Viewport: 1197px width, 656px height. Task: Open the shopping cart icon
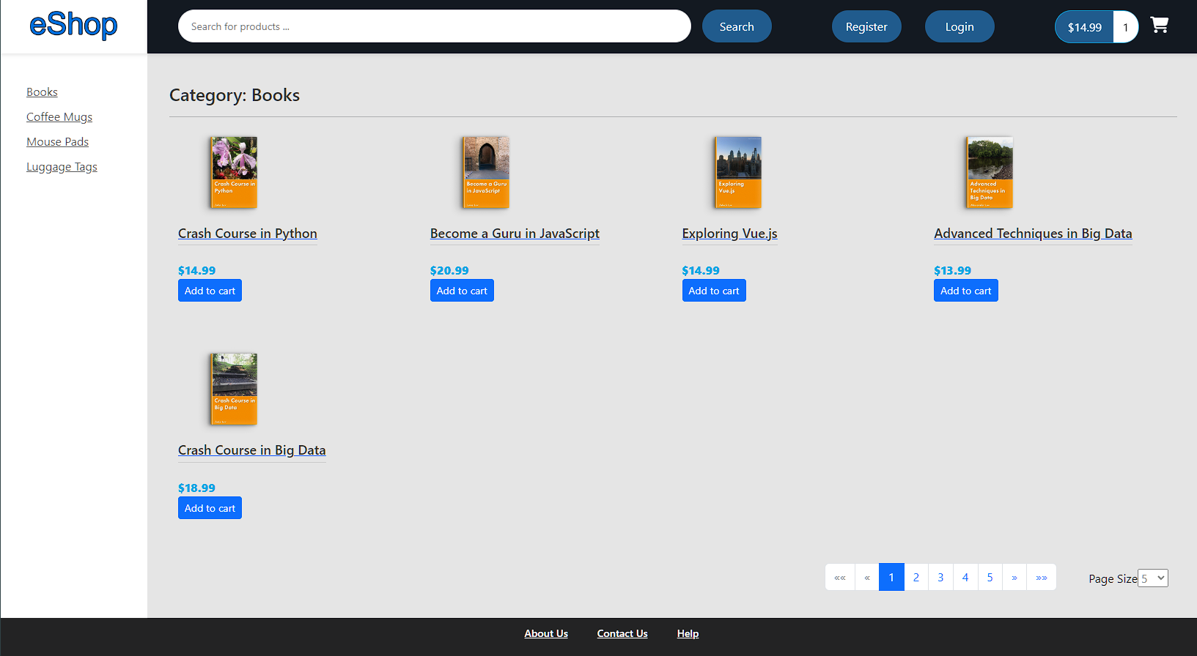pyautogui.click(x=1159, y=26)
